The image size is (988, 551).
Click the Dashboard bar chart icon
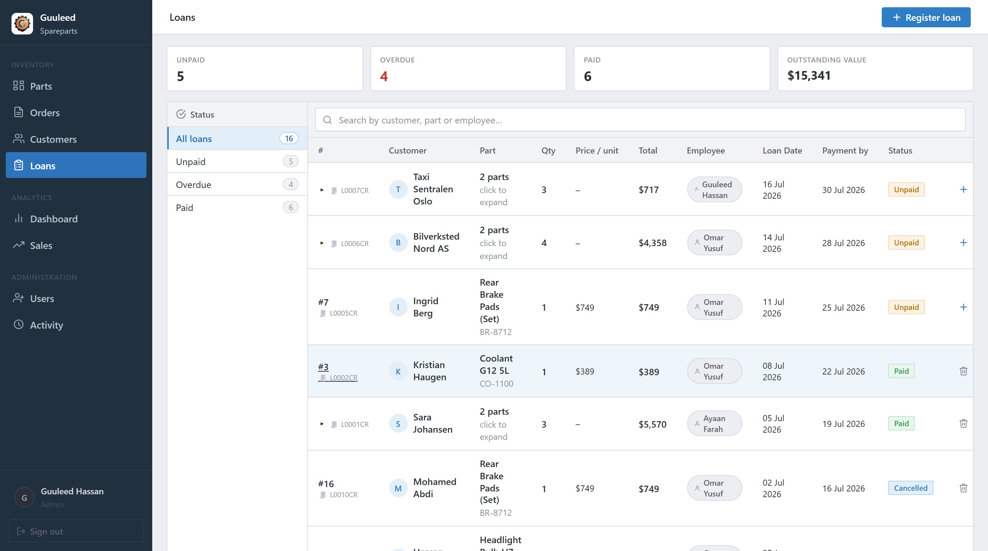18,218
